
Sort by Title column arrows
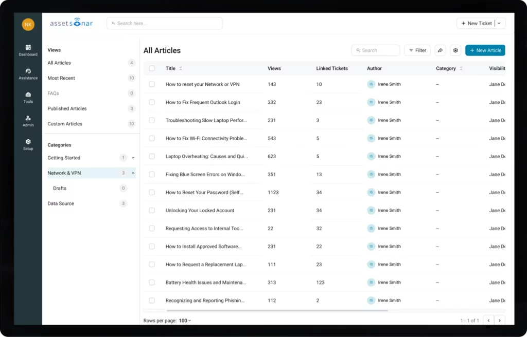(181, 68)
